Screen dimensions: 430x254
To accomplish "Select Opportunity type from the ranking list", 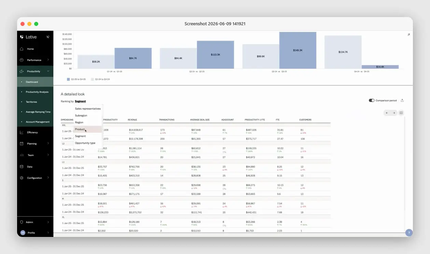I will tap(88, 143).
